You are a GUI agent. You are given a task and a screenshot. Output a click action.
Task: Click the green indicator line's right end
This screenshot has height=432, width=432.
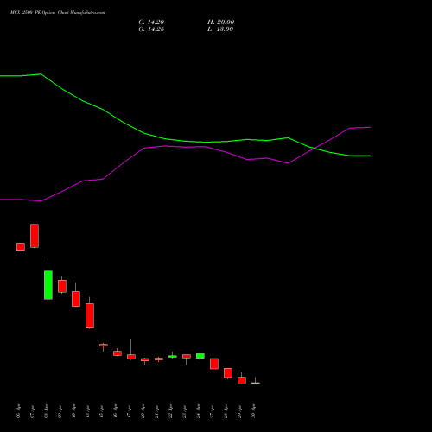pos(370,156)
